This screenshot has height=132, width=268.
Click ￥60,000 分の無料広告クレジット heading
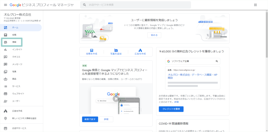[191, 51]
